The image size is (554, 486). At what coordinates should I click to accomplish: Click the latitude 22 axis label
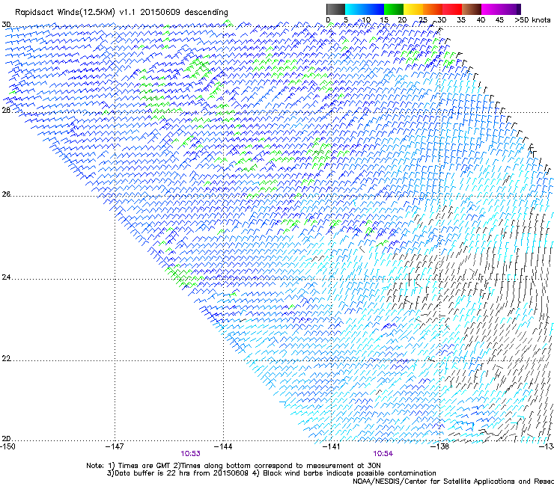[6, 359]
